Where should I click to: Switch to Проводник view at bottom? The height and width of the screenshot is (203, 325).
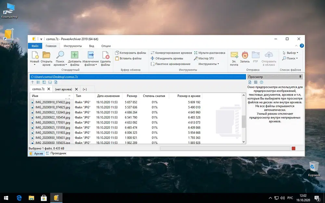[x=56, y=153]
